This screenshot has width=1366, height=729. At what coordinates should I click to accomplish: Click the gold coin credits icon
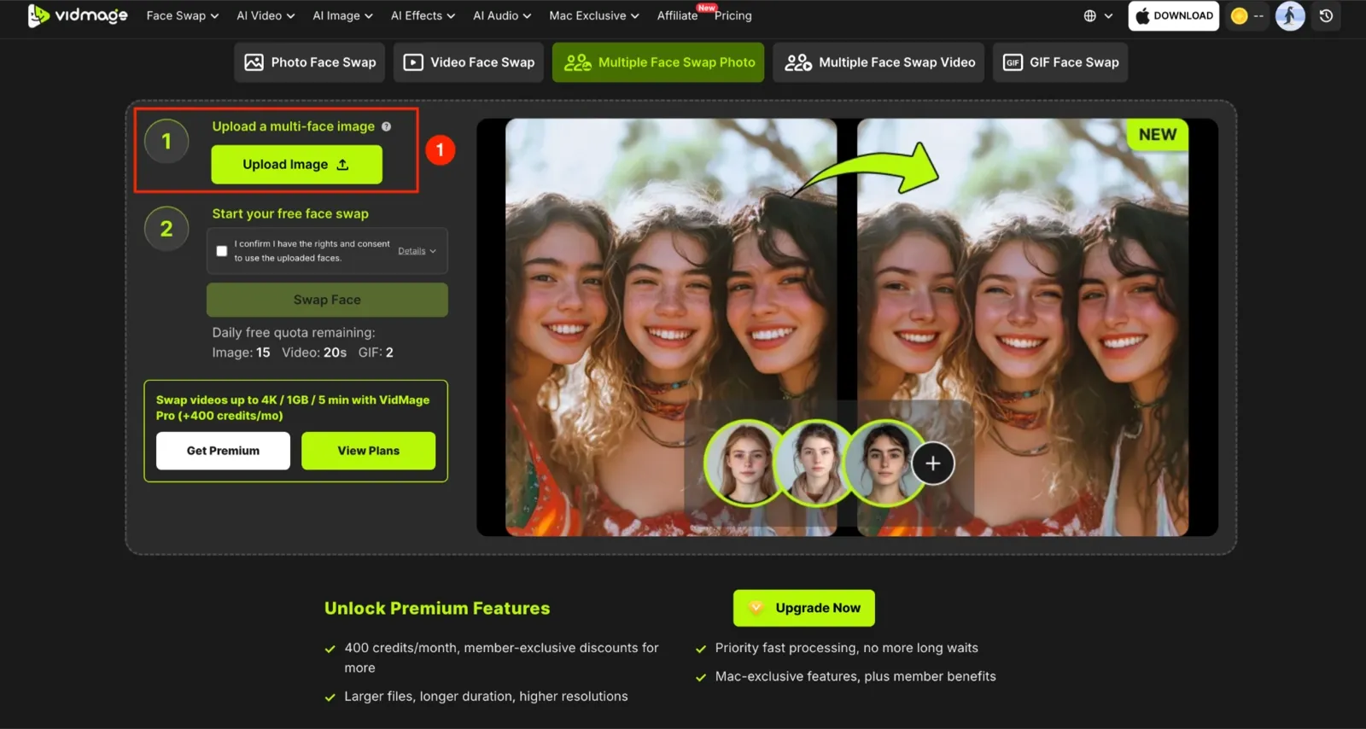point(1240,15)
